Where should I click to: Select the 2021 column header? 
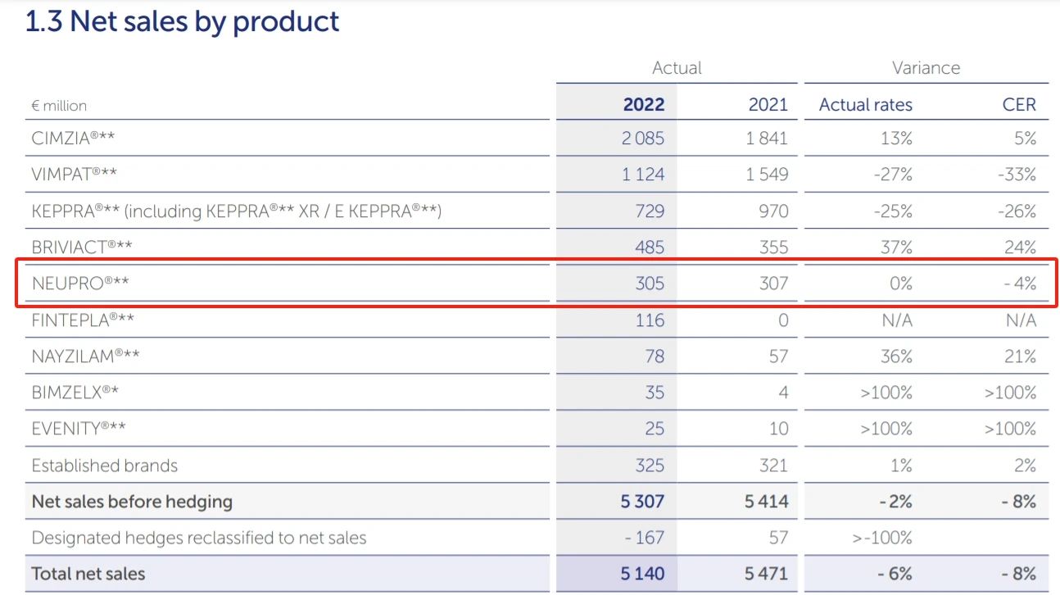pyautogui.click(x=768, y=104)
